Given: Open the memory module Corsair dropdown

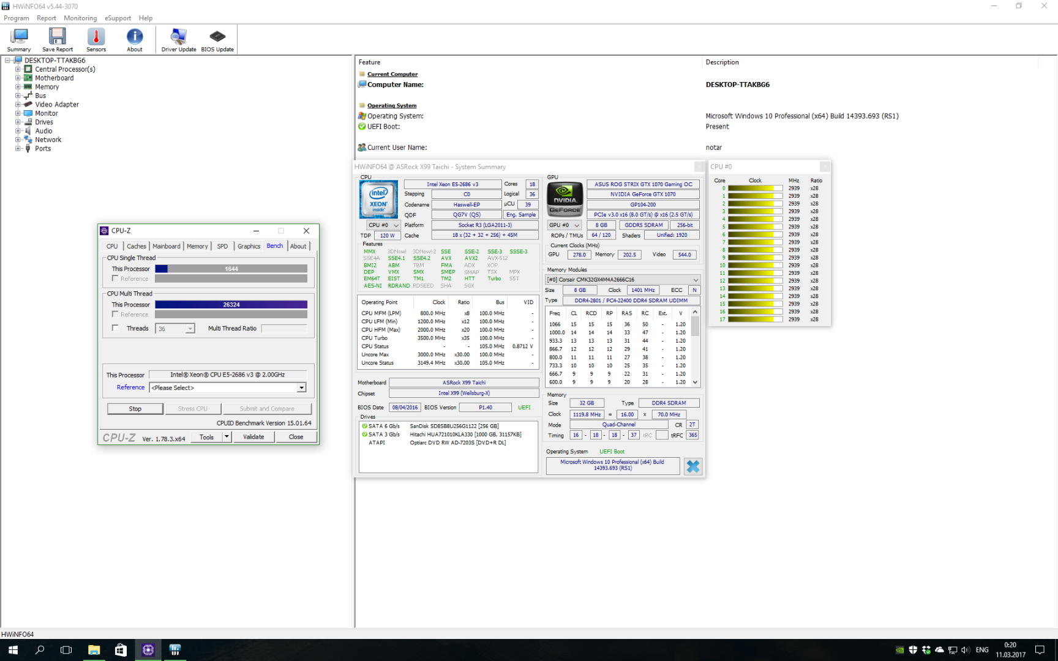Looking at the screenshot, I should tap(622, 280).
